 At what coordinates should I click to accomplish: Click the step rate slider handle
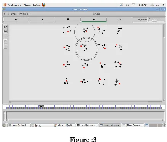click(x=154, y=21)
